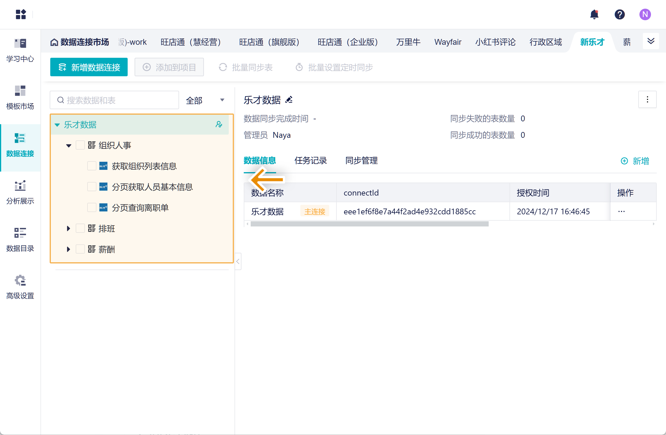
Task: Open the app grid icon in the header
Action: point(21,14)
